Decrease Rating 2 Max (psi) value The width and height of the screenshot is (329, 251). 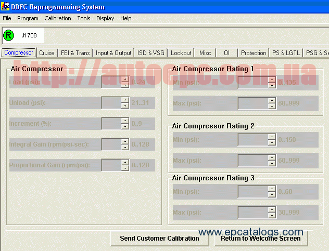click(272, 163)
